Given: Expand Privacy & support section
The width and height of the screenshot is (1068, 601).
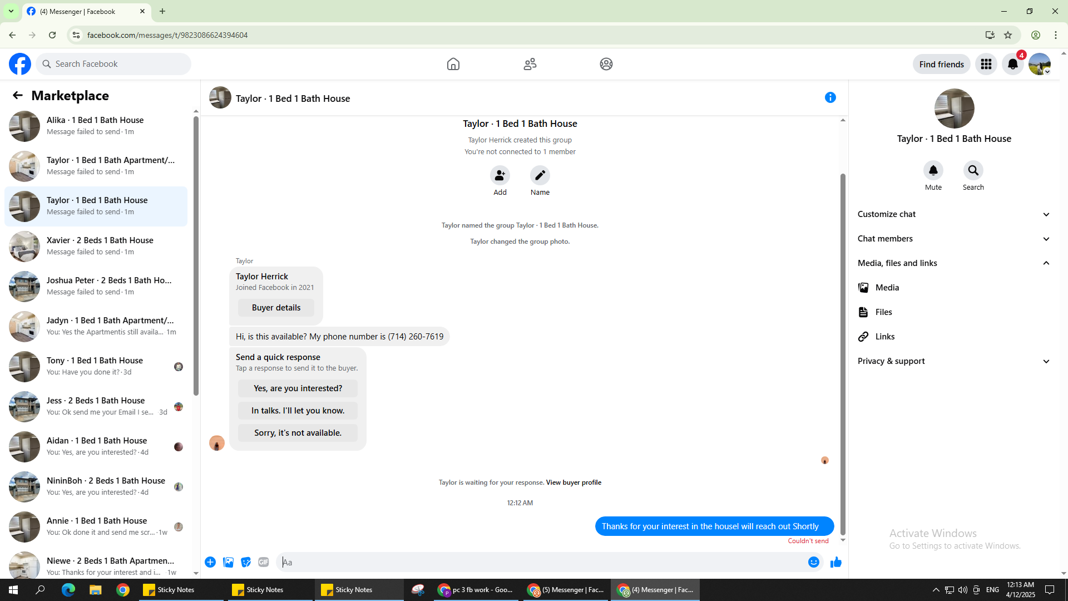Looking at the screenshot, I should click(954, 361).
